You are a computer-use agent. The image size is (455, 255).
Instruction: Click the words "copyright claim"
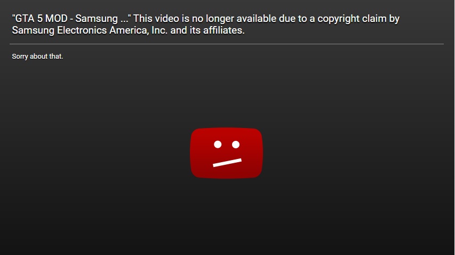click(x=352, y=19)
